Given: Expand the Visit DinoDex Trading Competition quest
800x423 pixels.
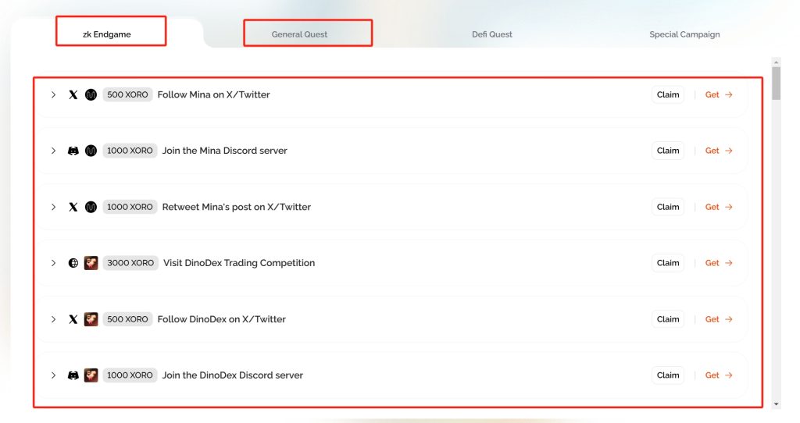Looking at the screenshot, I should 53,263.
